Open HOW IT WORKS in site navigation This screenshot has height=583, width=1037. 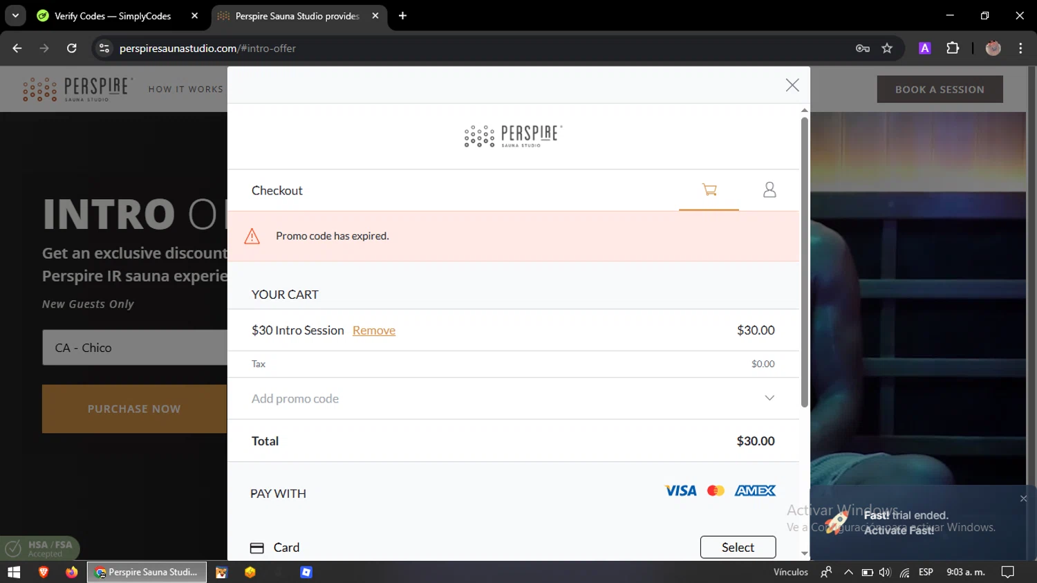[x=186, y=89]
